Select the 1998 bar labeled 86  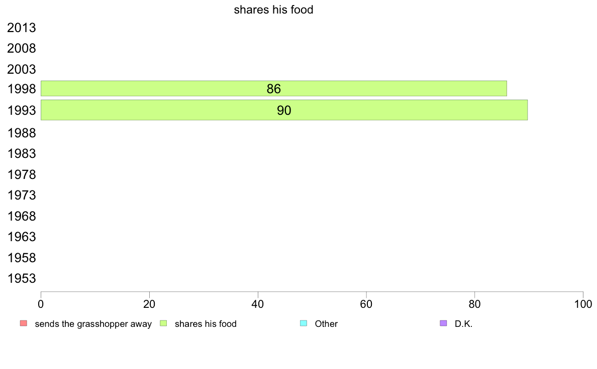point(274,89)
